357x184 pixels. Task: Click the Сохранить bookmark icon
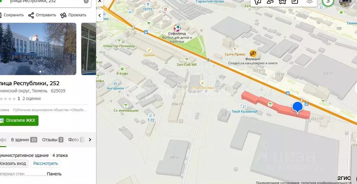click(0, 15)
